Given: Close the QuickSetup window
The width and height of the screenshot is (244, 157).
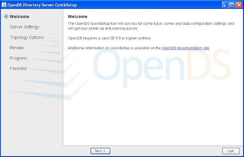Looking at the screenshot, I should click(239, 5).
